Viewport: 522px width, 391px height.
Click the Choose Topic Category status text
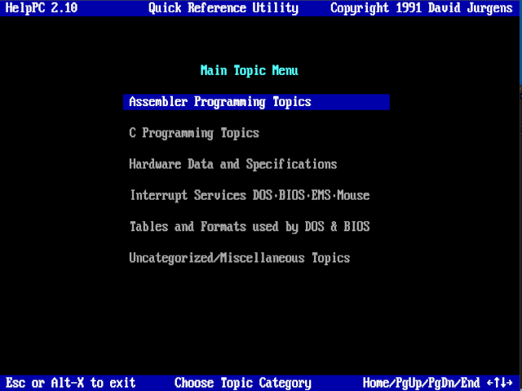[x=243, y=383]
